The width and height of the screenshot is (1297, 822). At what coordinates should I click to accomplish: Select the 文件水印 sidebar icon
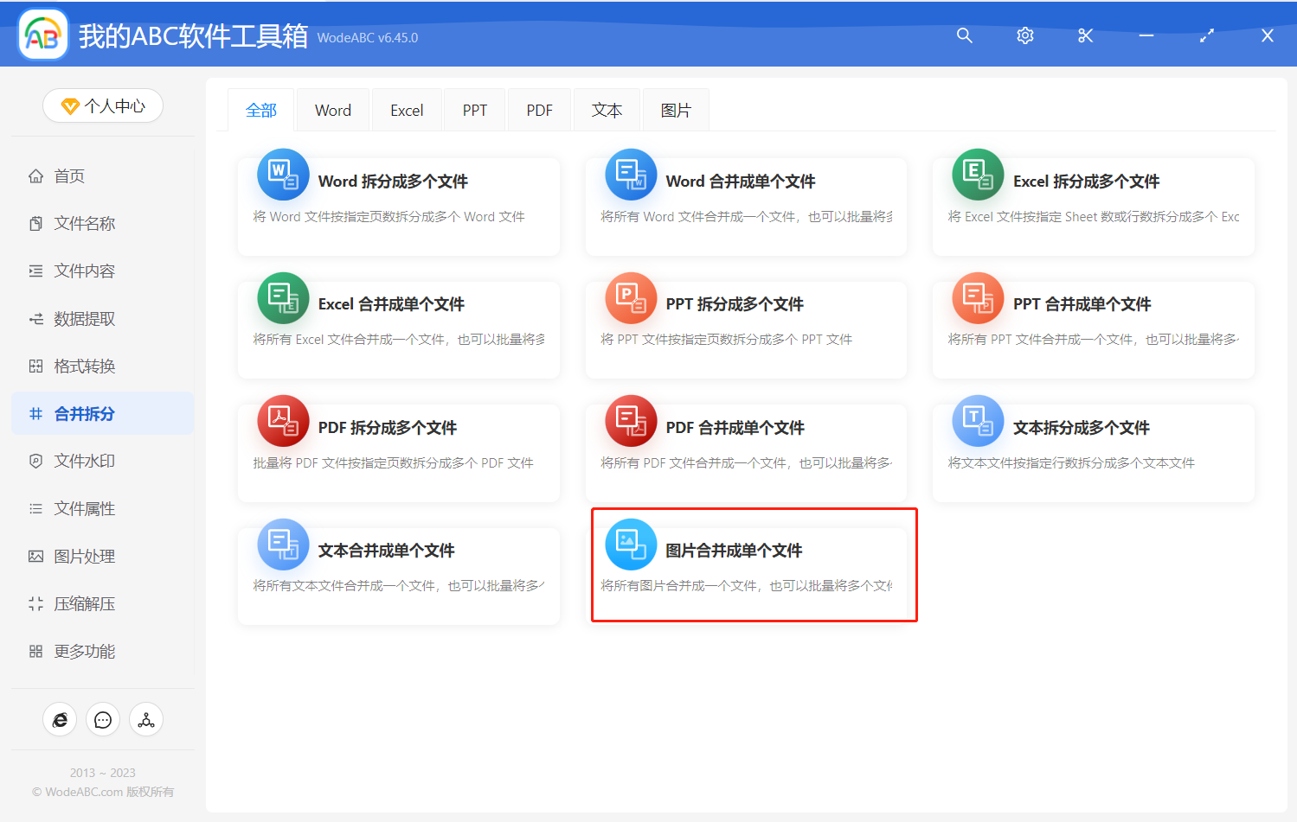pyautogui.click(x=35, y=461)
